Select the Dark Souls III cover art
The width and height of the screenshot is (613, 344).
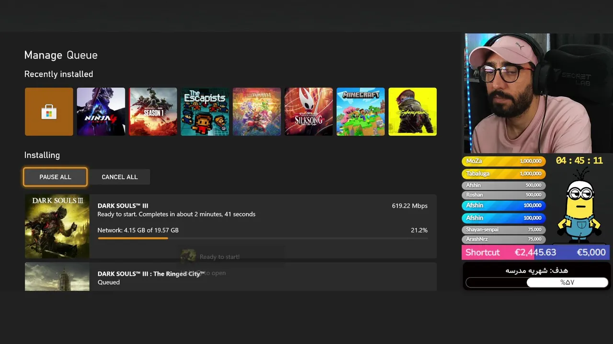tap(57, 226)
